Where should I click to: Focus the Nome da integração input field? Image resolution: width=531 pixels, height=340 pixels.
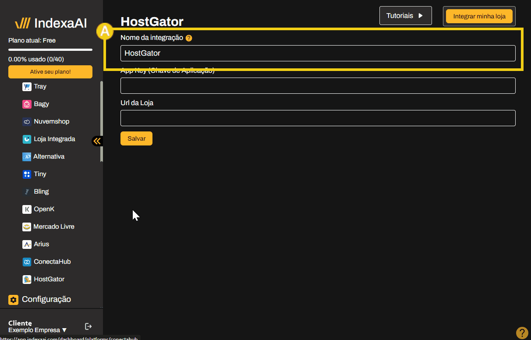coord(318,53)
